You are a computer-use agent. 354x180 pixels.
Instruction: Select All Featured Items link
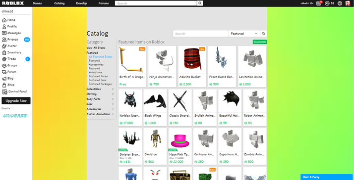pos(101,57)
